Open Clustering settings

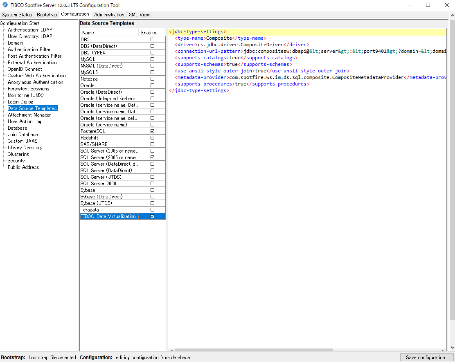point(18,154)
